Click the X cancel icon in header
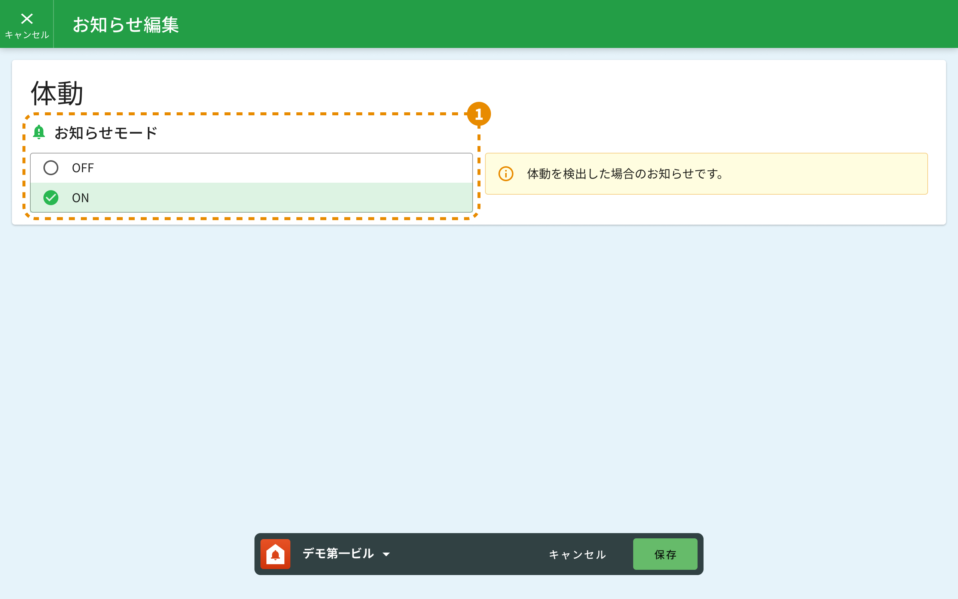Image resolution: width=958 pixels, height=599 pixels. pyautogui.click(x=27, y=19)
